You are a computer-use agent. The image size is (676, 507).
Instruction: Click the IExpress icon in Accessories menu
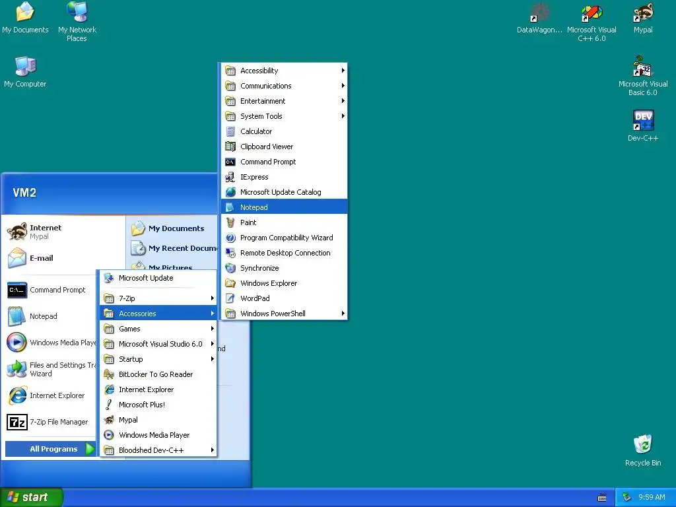pos(230,177)
